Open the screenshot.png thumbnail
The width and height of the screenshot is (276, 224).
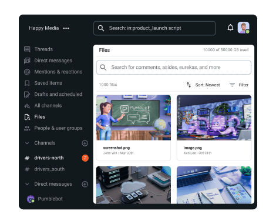[x=133, y=118]
